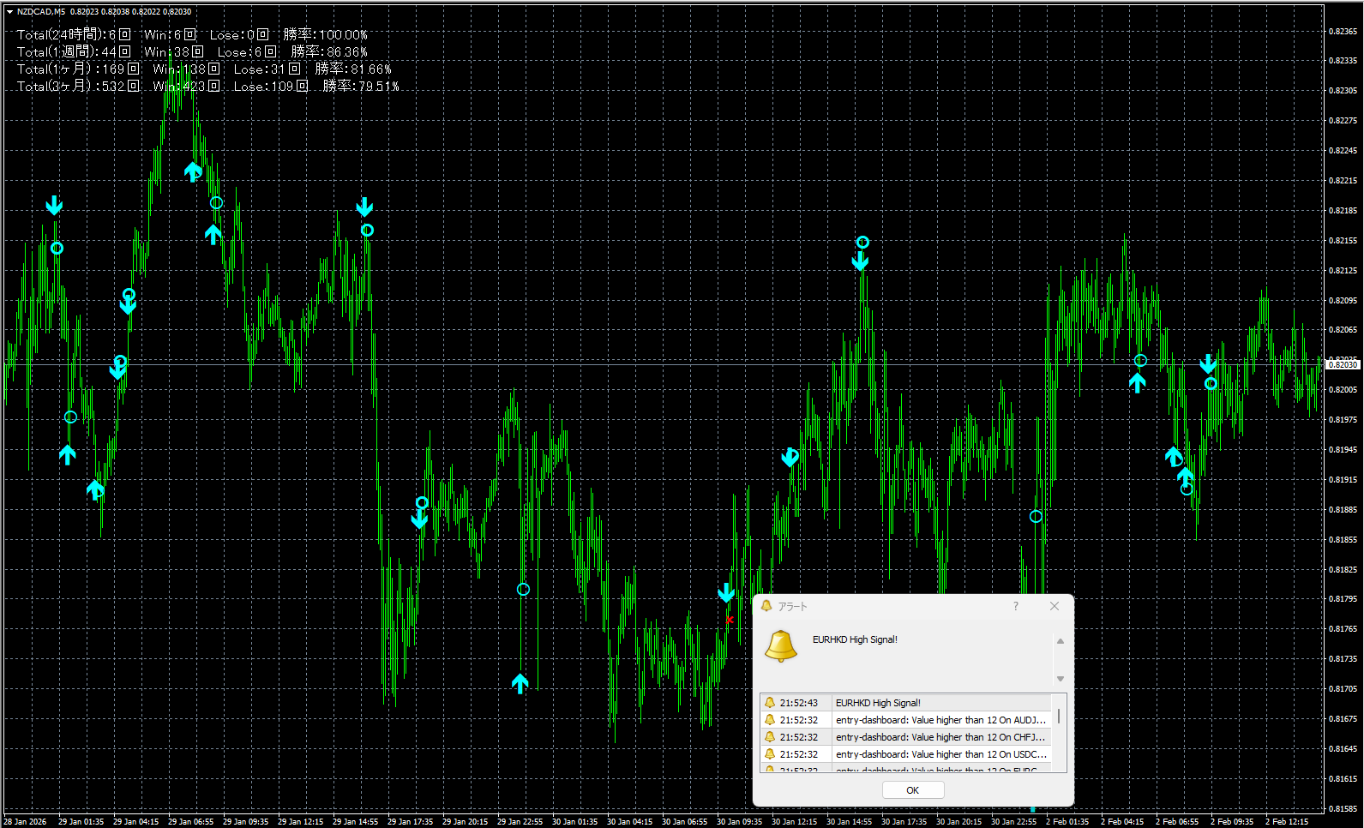The image size is (1364, 828).
Task: Click the small bell in the alert title bar
Action: click(x=766, y=606)
